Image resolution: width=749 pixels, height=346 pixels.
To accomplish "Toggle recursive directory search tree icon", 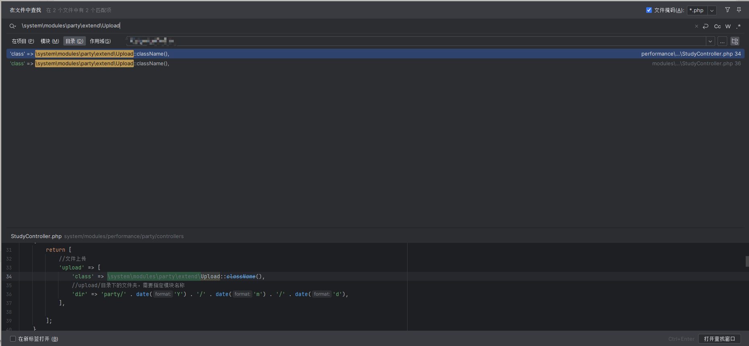I will click(x=734, y=41).
